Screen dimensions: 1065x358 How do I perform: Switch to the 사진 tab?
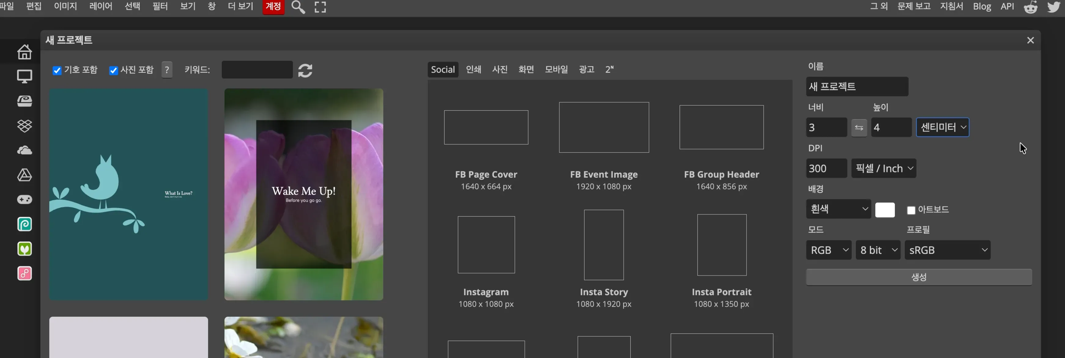pyautogui.click(x=500, y=69)
